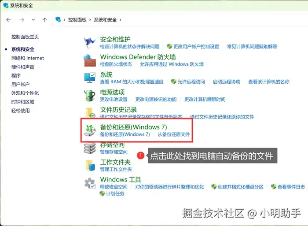Expand the chevron after 系统和安全 in the address bar

tap(120, 20)
